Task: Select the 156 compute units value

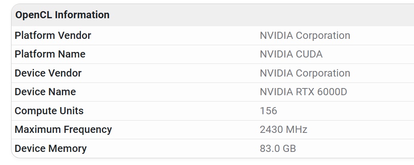Action: click(268, 111)
